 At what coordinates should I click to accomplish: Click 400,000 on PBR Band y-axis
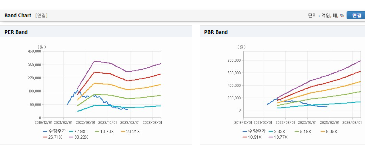pyautogui.click(x=234, y=85)
